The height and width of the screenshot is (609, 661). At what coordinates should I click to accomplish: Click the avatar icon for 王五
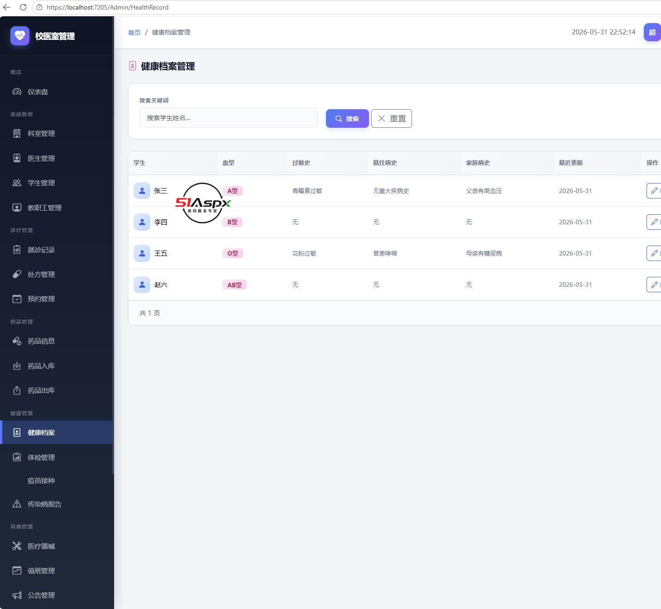142,253
